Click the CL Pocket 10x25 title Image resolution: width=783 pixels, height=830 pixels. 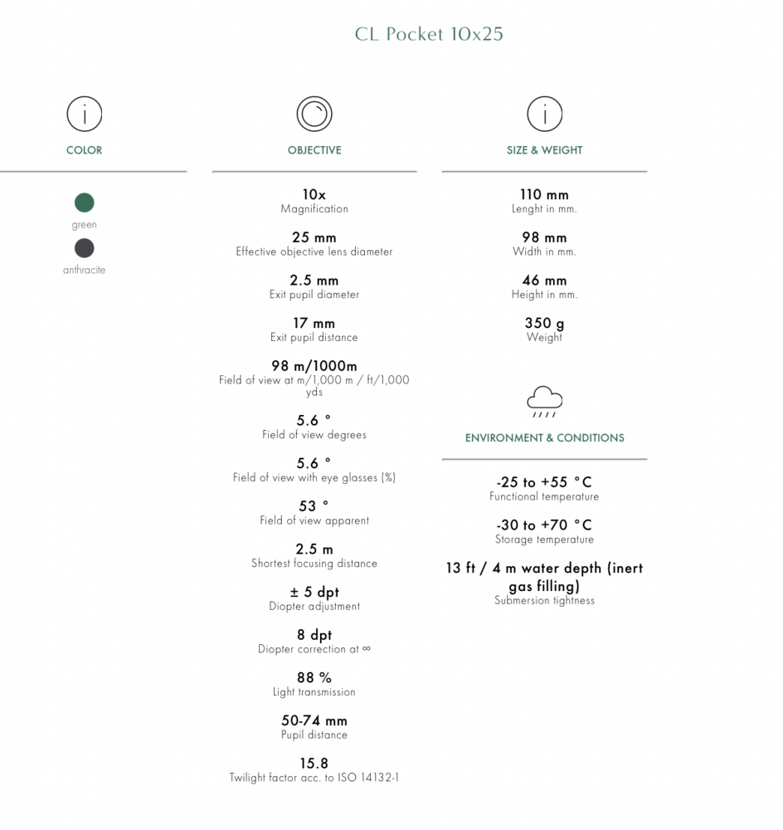tap(429, 34)
